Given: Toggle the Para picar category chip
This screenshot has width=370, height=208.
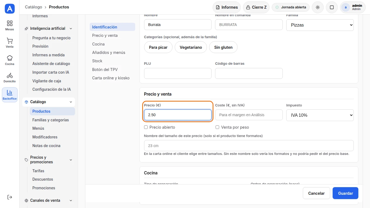Looking at the screenshot, I should pyautogui.click(x=158, y=47).
